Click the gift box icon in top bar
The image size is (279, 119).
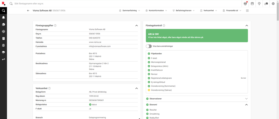click(245, 4)
